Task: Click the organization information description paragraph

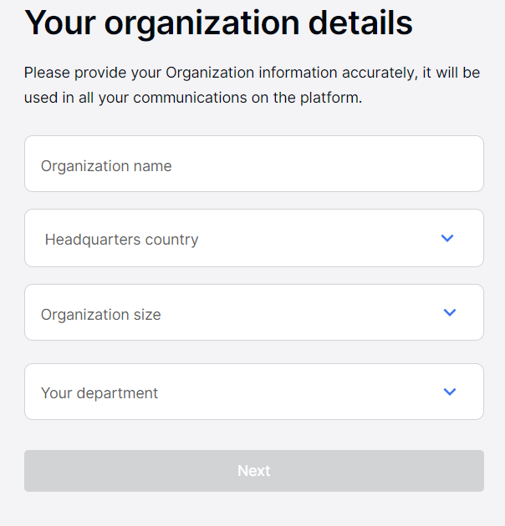Action: pyautogui.click(x=252, y=85)
